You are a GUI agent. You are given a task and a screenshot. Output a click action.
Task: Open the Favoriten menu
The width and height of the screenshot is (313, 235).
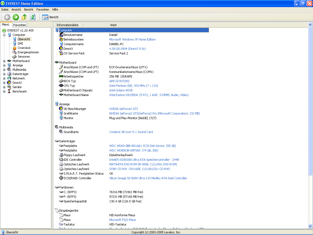point(43,10)
